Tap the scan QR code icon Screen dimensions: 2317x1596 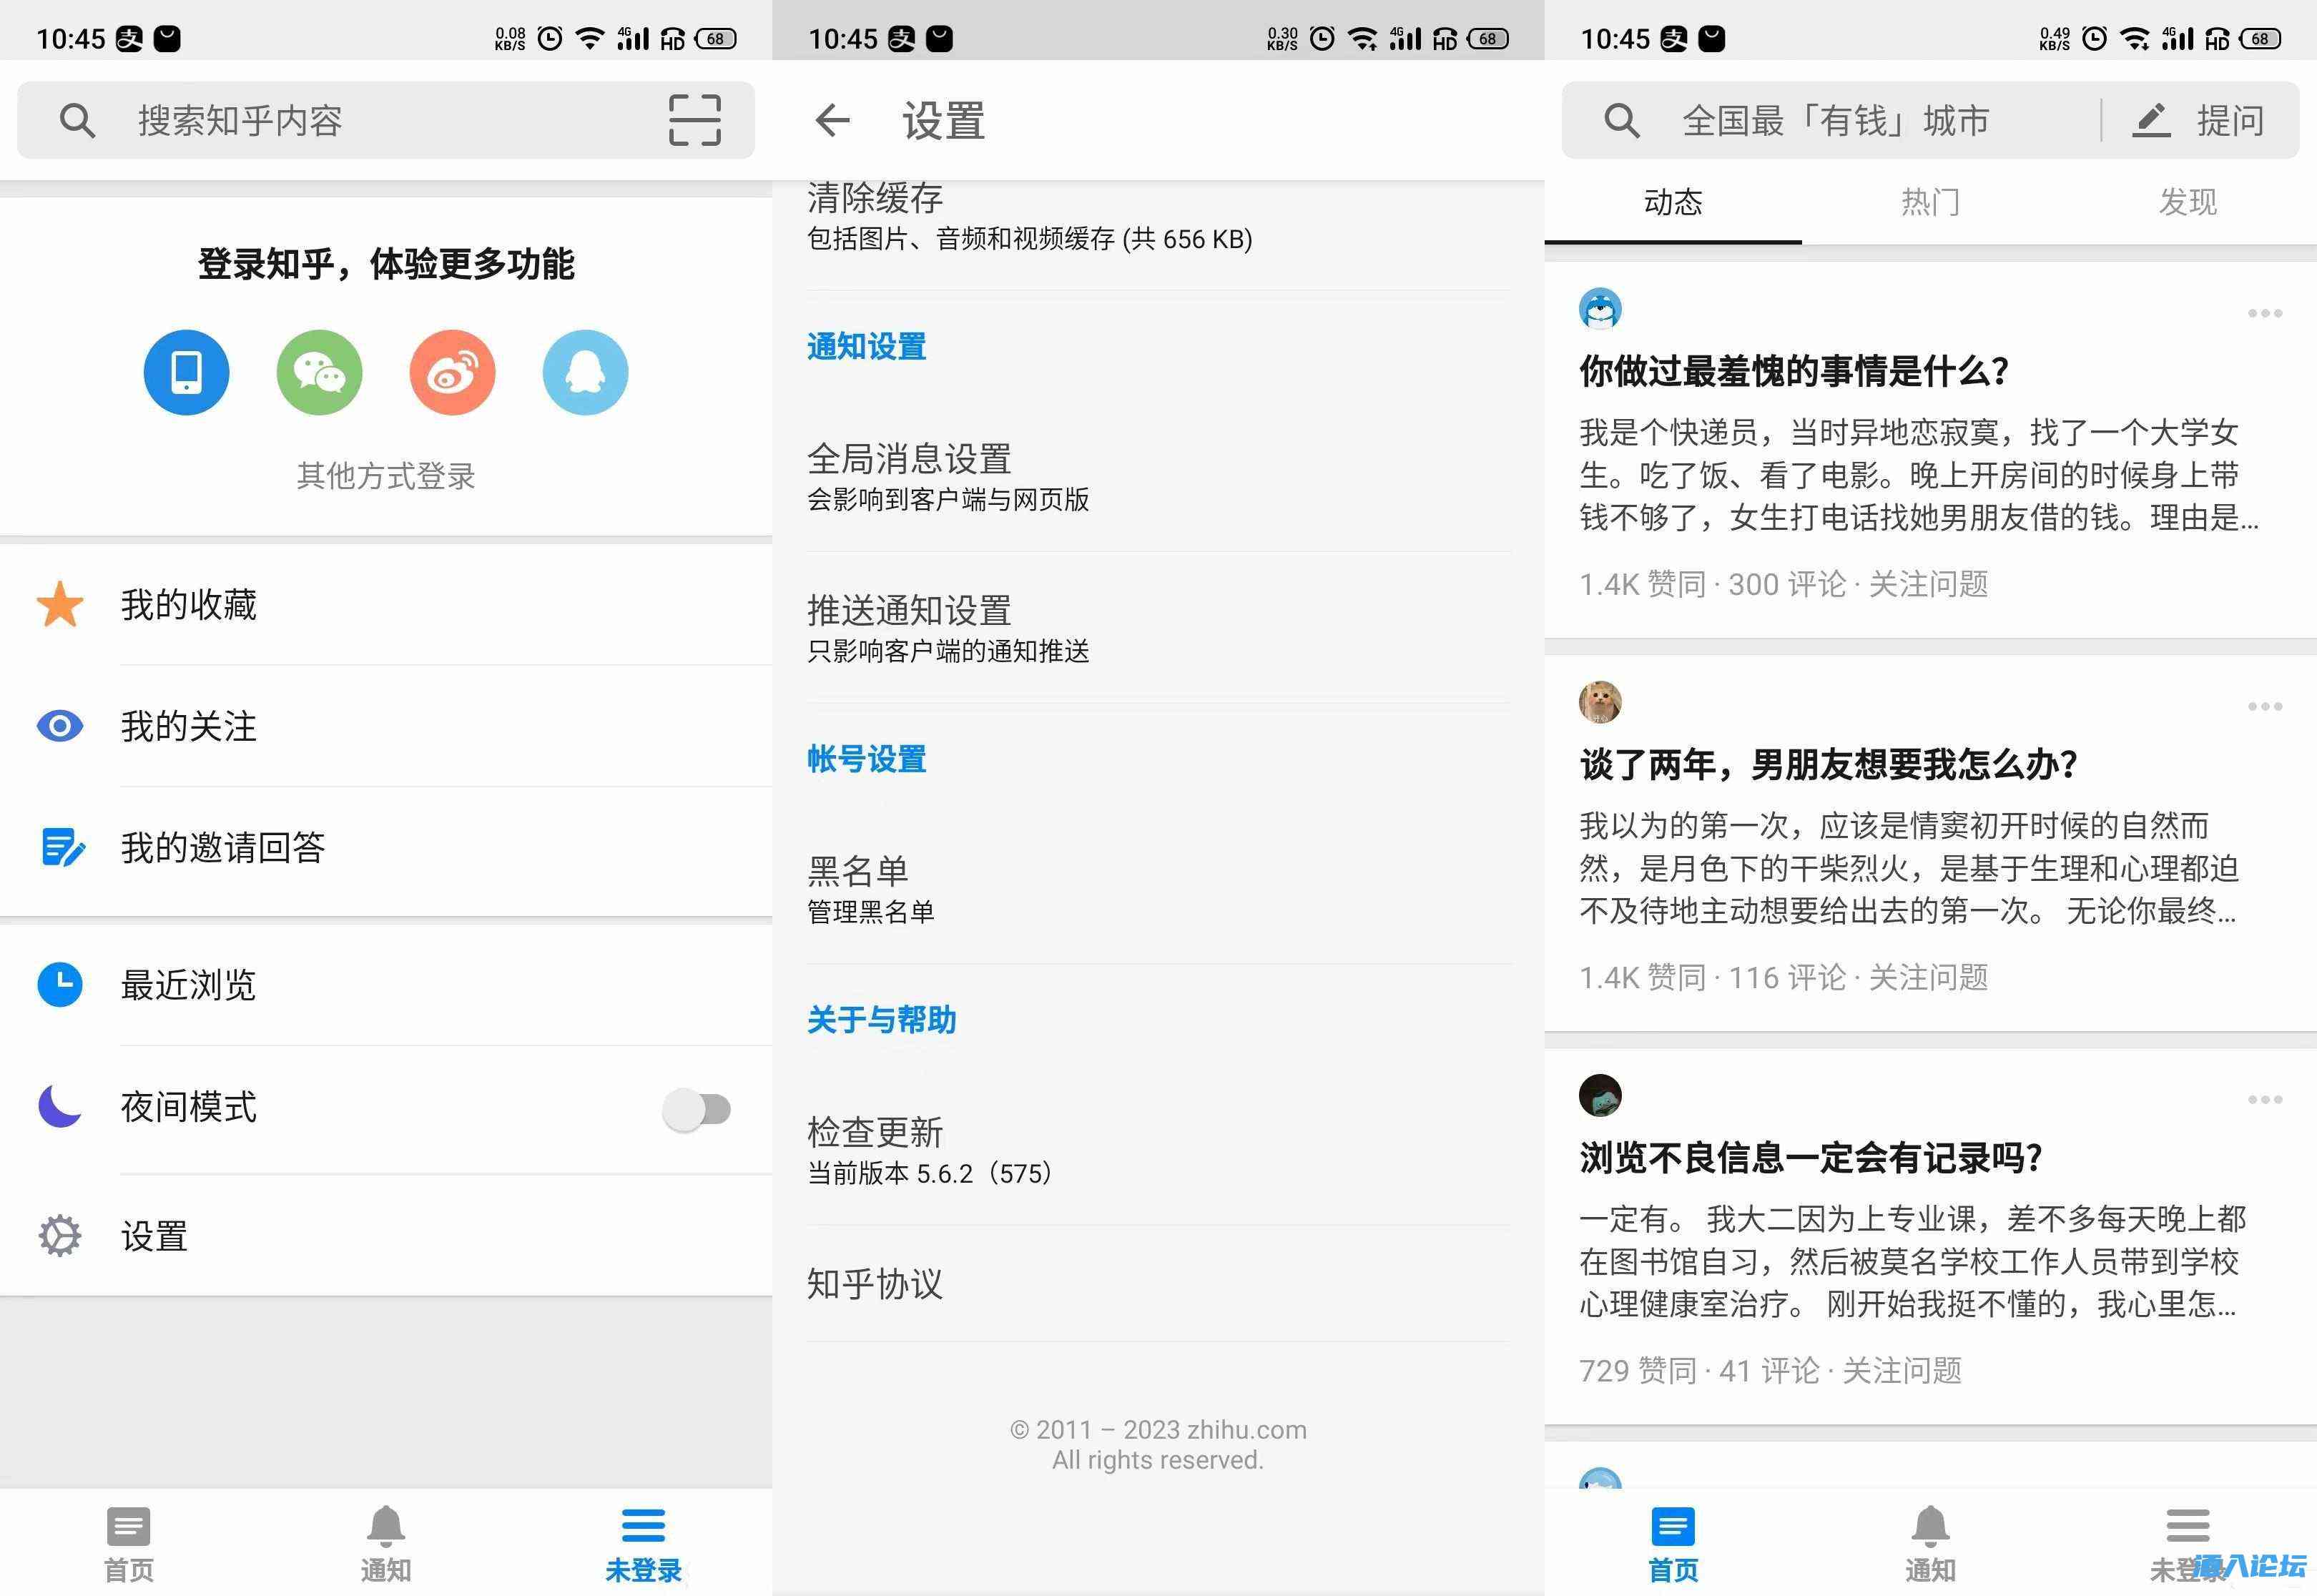[694, 120]
